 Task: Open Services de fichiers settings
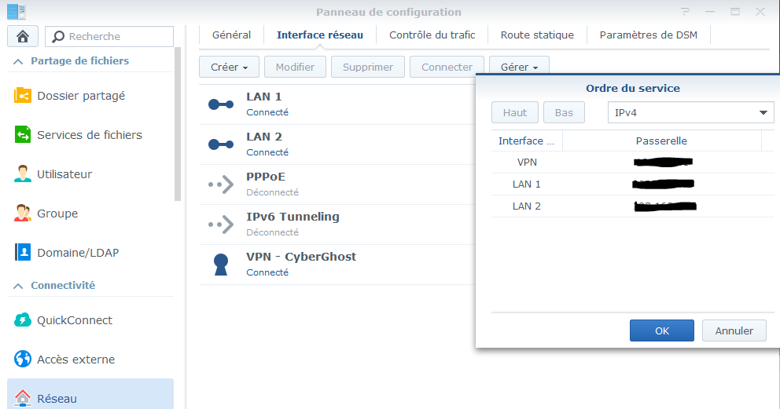(89, 135)
